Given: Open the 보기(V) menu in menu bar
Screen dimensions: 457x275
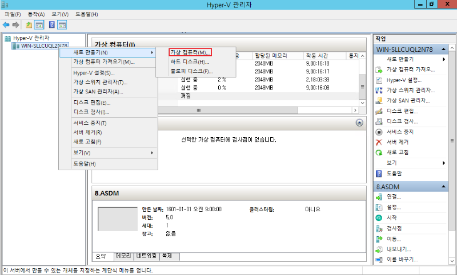Looking at the screenshot, I should (60, 14).
